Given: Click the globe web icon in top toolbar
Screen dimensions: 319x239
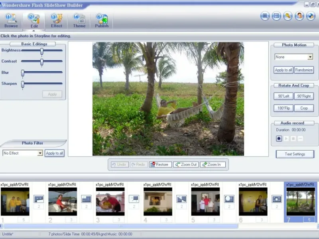Looking at the screenshot, I should (311, 16).
